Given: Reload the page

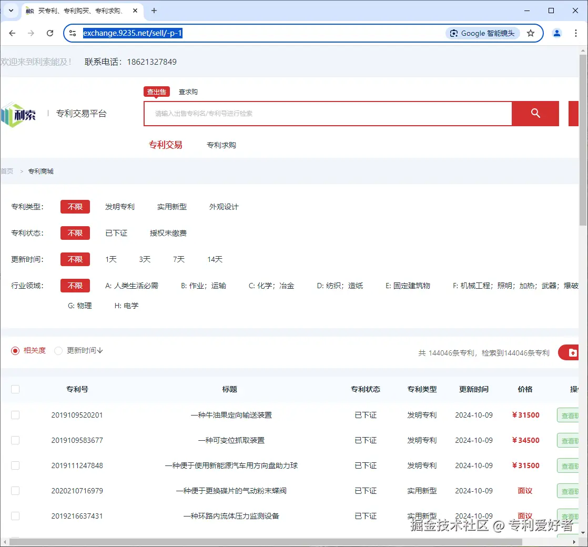Looking at the screenshot, I should (x=49, y=33).
